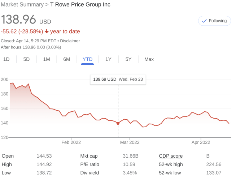Click the 200 y-axis label
Screen dimensions: 236x175
tap(5, 79)
